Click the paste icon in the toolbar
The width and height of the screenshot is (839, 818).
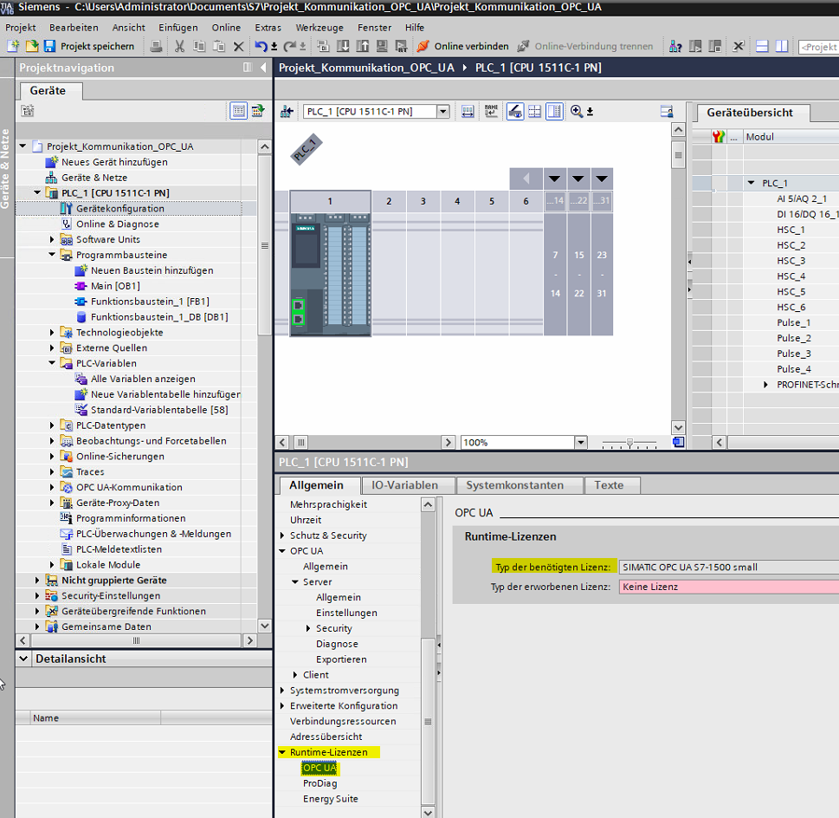[x=219, y=47]
